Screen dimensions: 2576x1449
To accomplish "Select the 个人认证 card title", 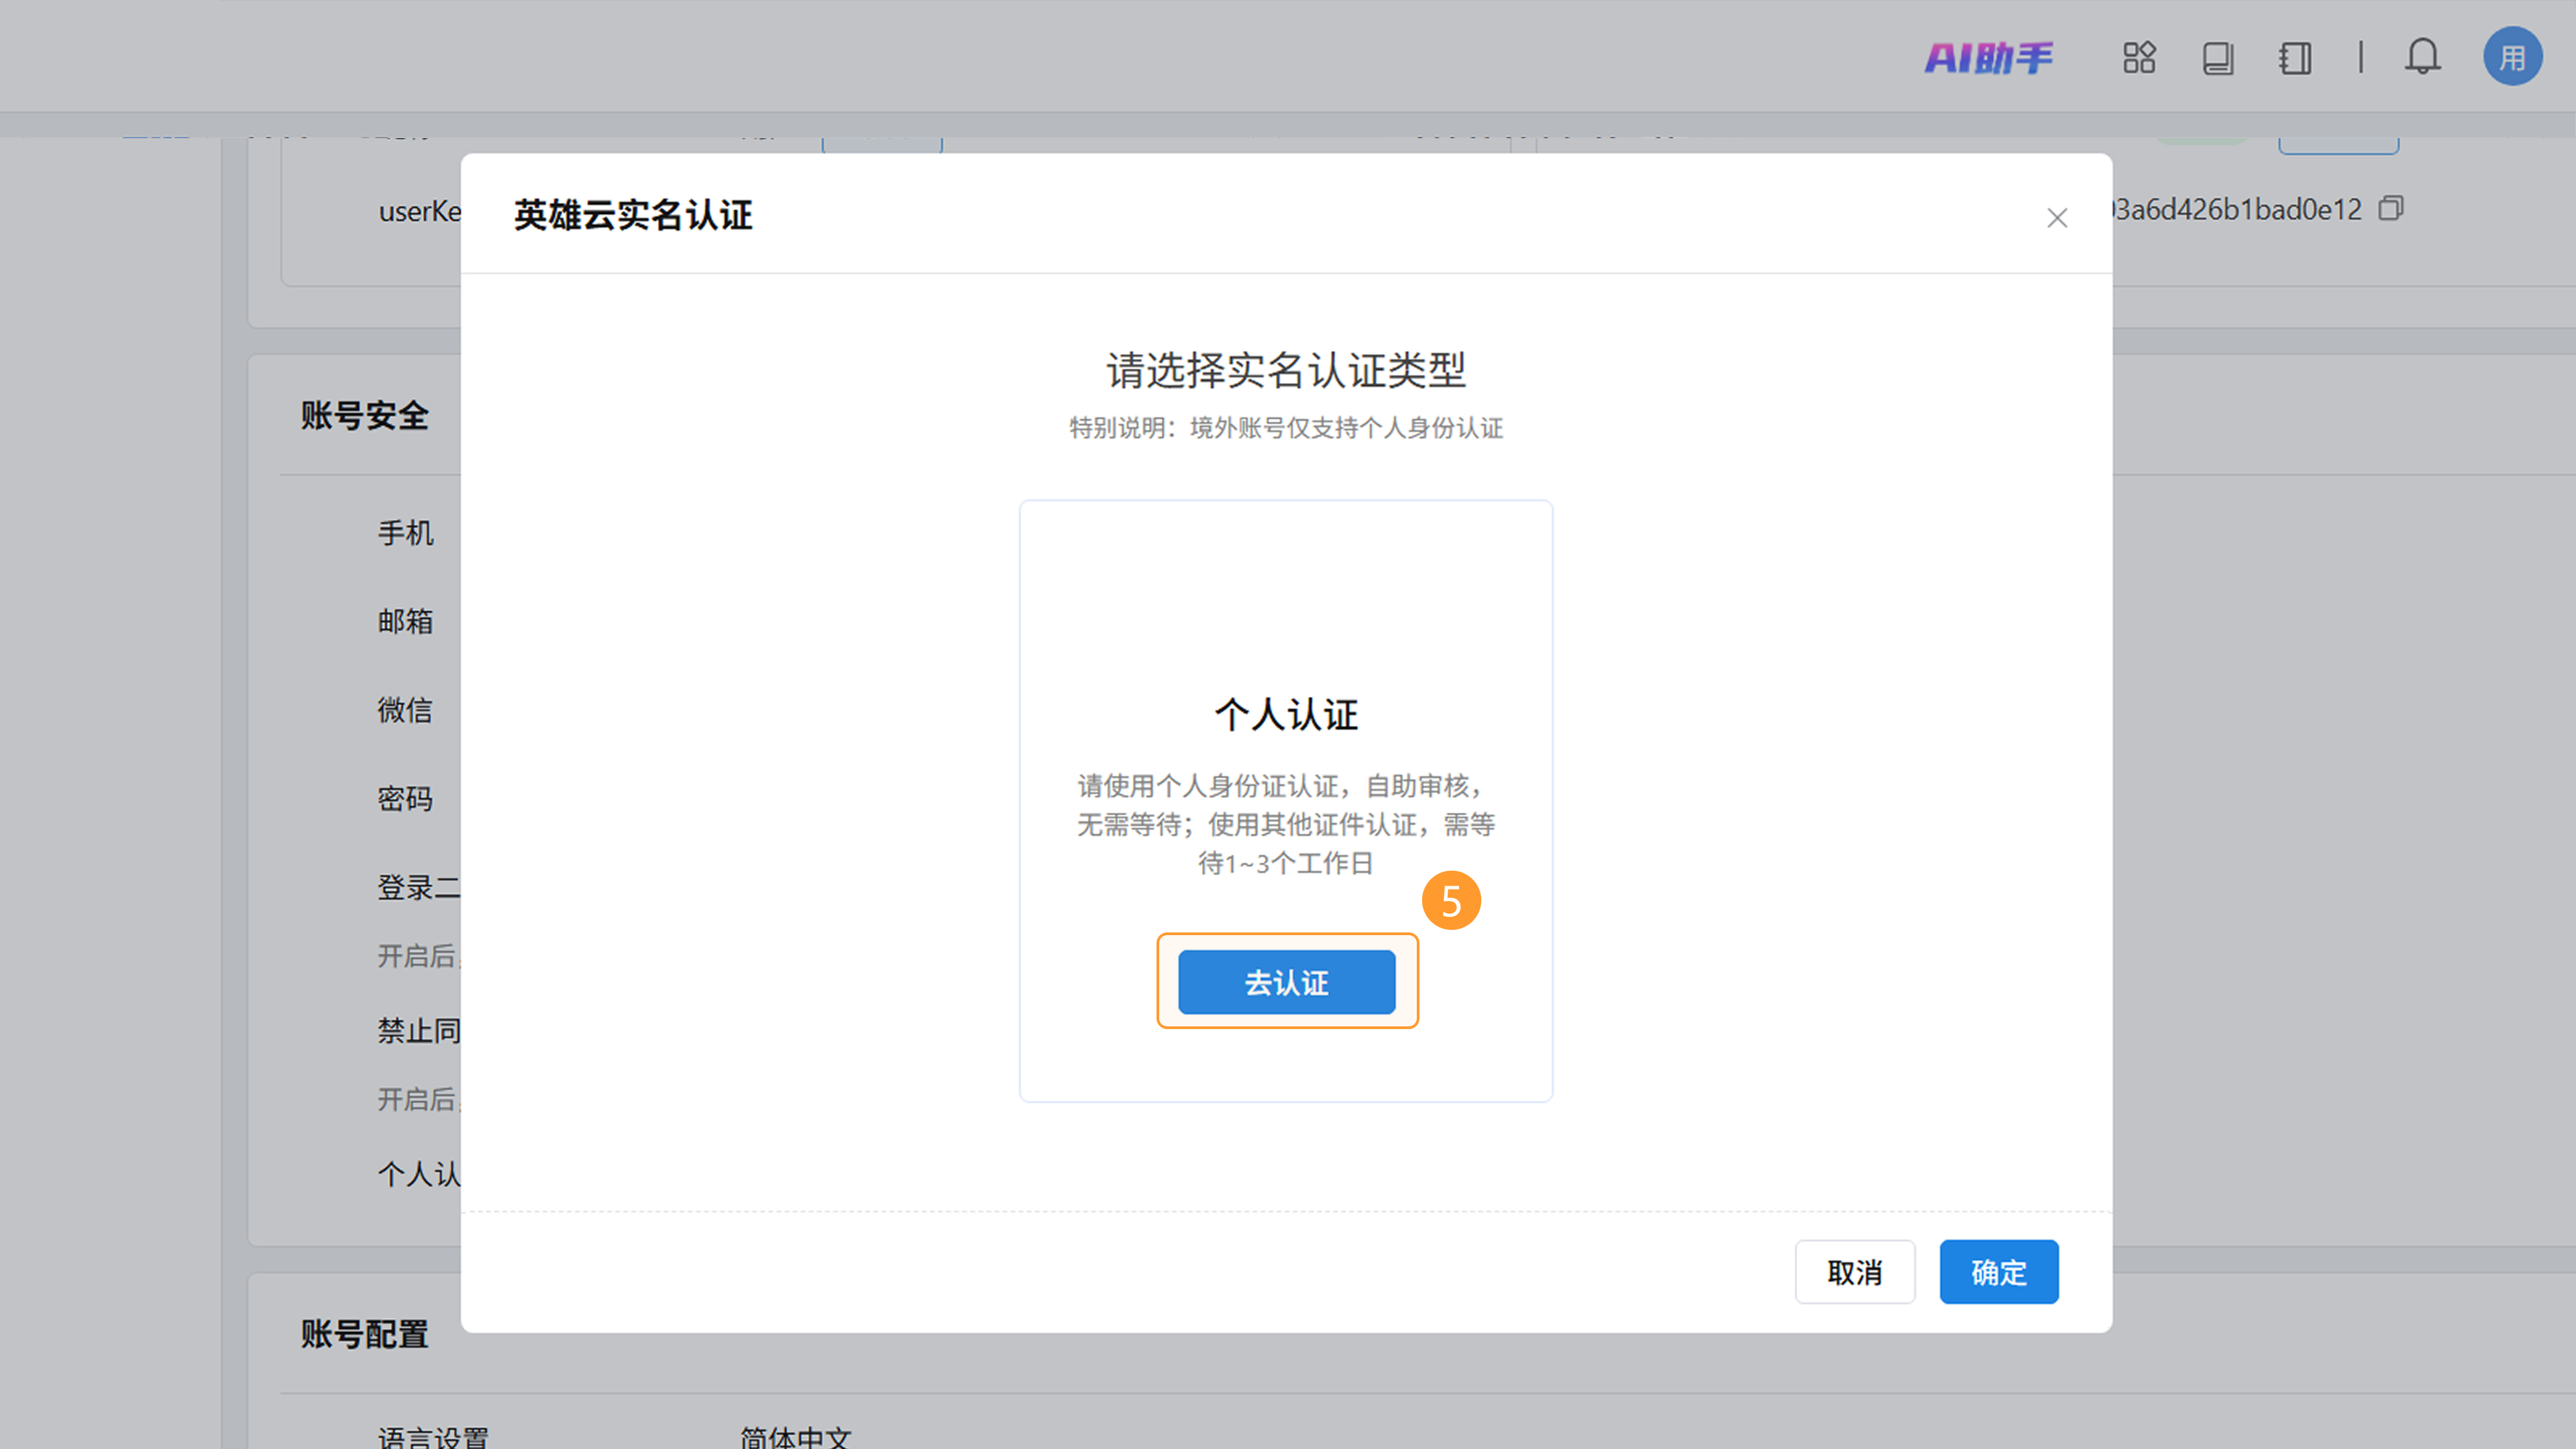I will click(x=1286, y=714).
